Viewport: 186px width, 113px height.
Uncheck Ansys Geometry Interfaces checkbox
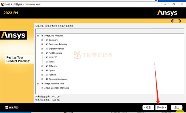pyautogui.click(x=42, y=88)
